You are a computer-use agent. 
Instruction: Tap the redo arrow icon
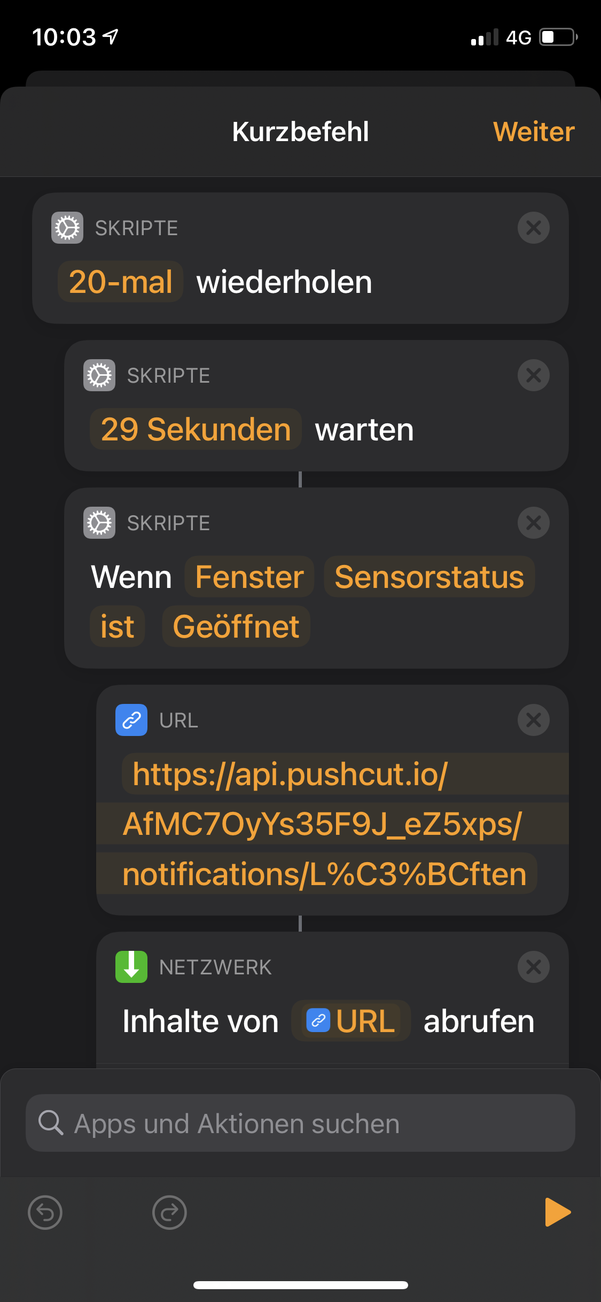click(169, 1212)
